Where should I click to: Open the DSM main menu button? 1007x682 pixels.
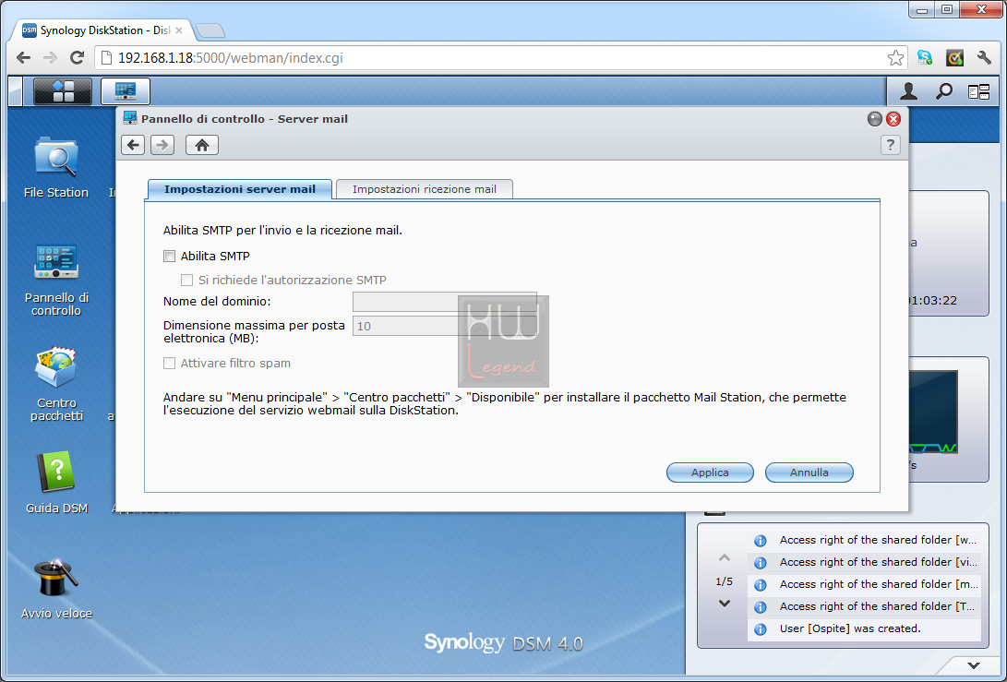point(63,91)
